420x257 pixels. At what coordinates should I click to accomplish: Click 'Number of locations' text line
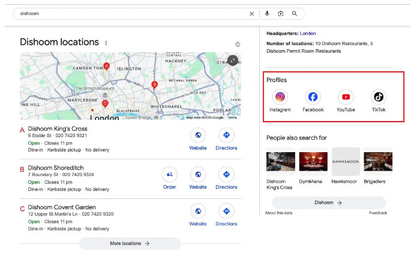[x=320, y=47]
